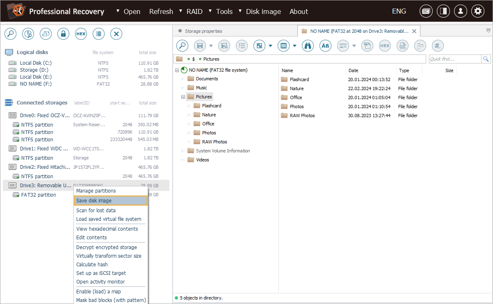
Task: Click the Quick find input field
Action: point(454,59)
